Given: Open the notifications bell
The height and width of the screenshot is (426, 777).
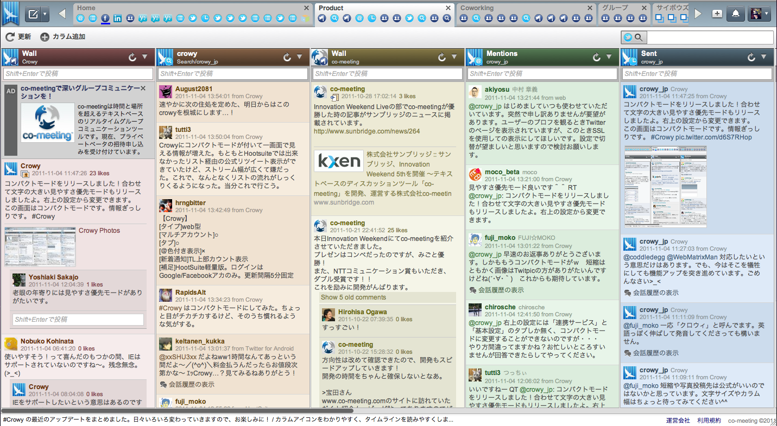Looking at the screenshot, I should pos(735,14).
